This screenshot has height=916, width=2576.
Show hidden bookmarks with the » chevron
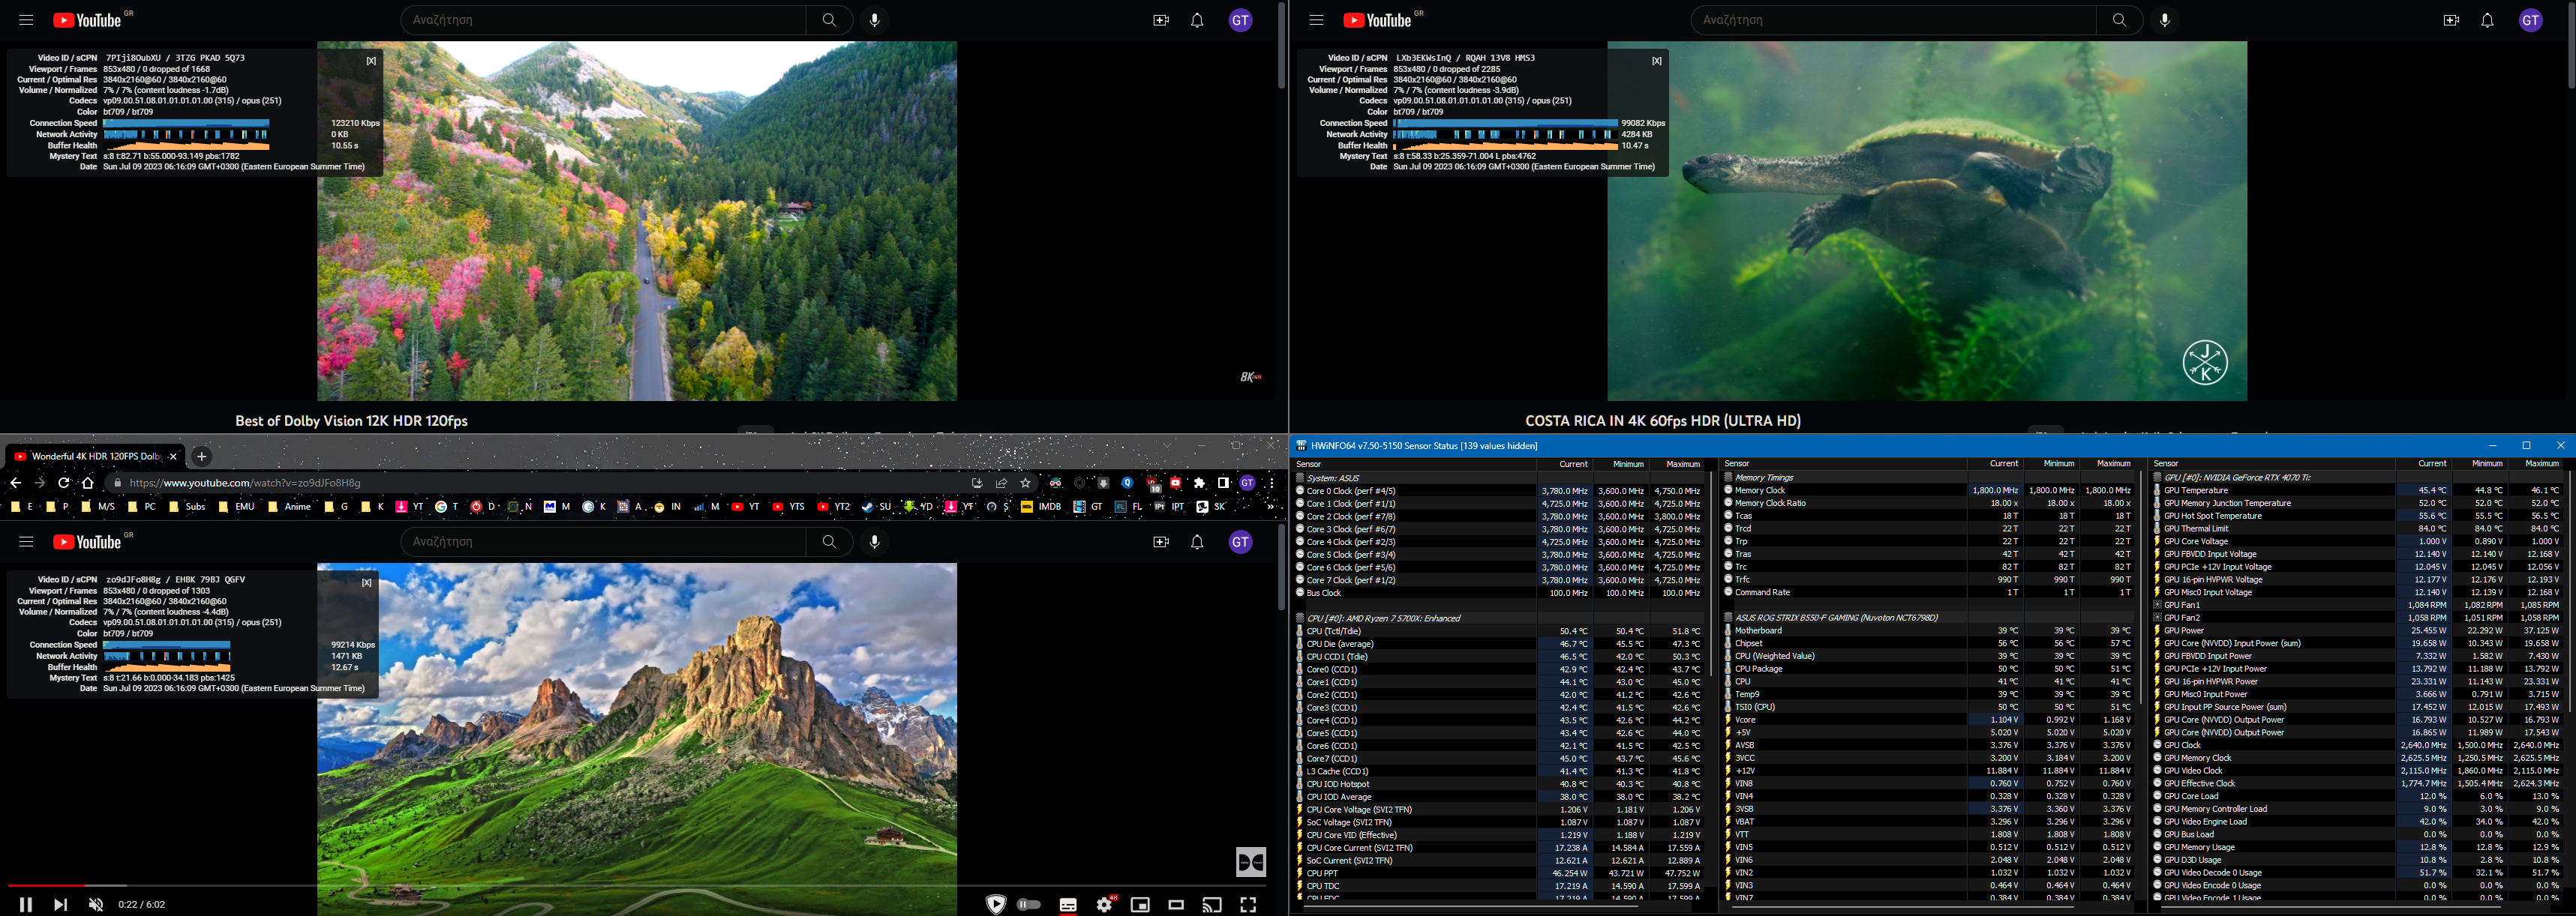click(1270, 507)
